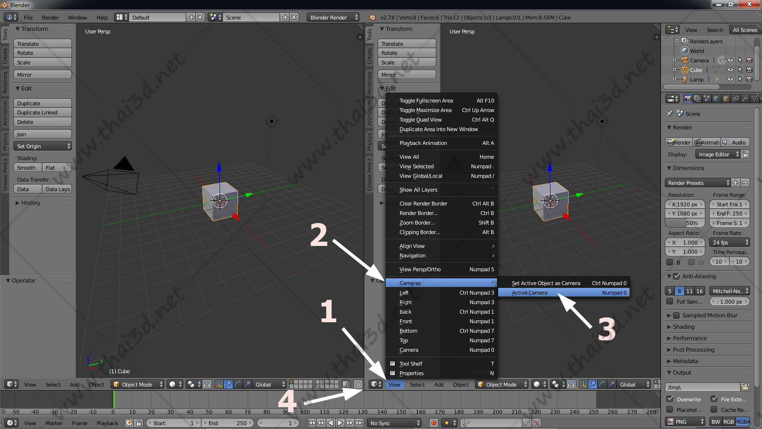Click the Translate button in left tool shelf
The width and height of the screenshot is (762, 429).
(x=43, y=44)
